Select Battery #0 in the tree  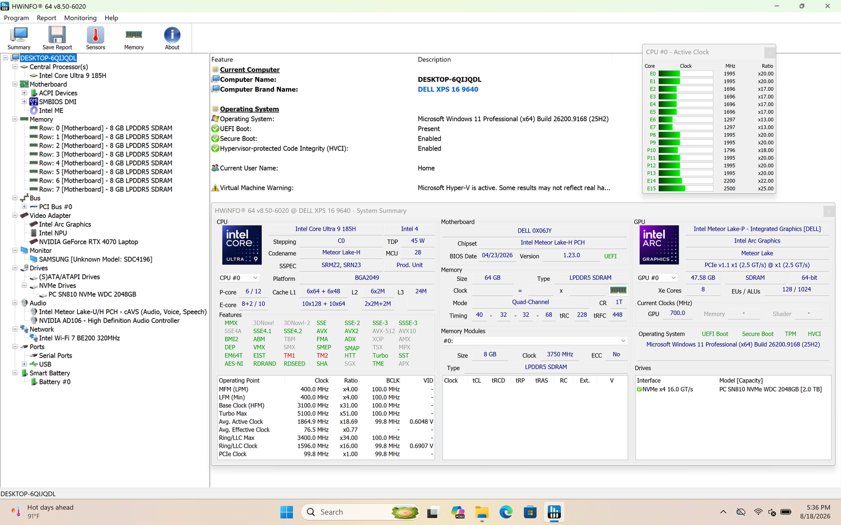tap(55, 382)
